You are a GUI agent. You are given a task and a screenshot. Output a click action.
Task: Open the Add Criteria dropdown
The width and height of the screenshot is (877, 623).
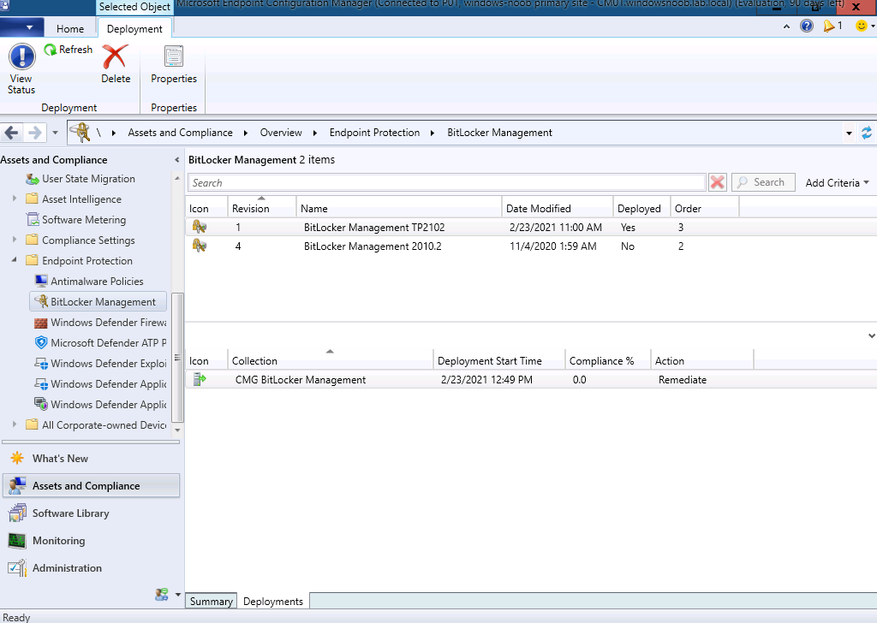coord(837,183)
